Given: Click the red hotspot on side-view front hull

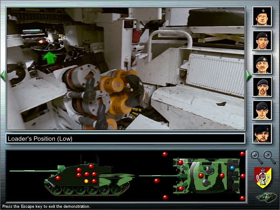Looking at the screenshot, I should [58, 178].
